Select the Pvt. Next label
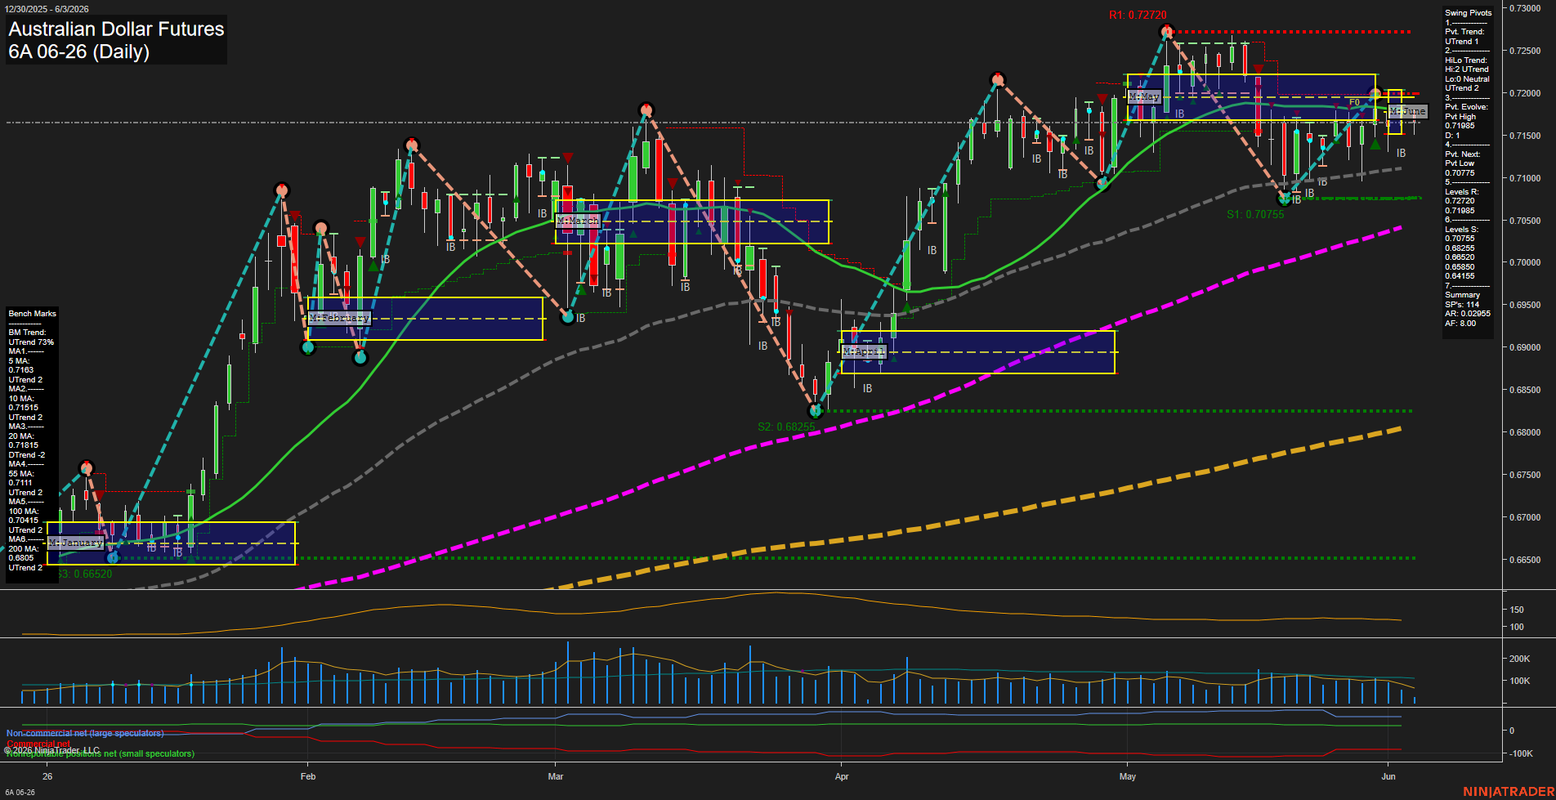This screenshot has height=800, width=1556. point(1462,154)
